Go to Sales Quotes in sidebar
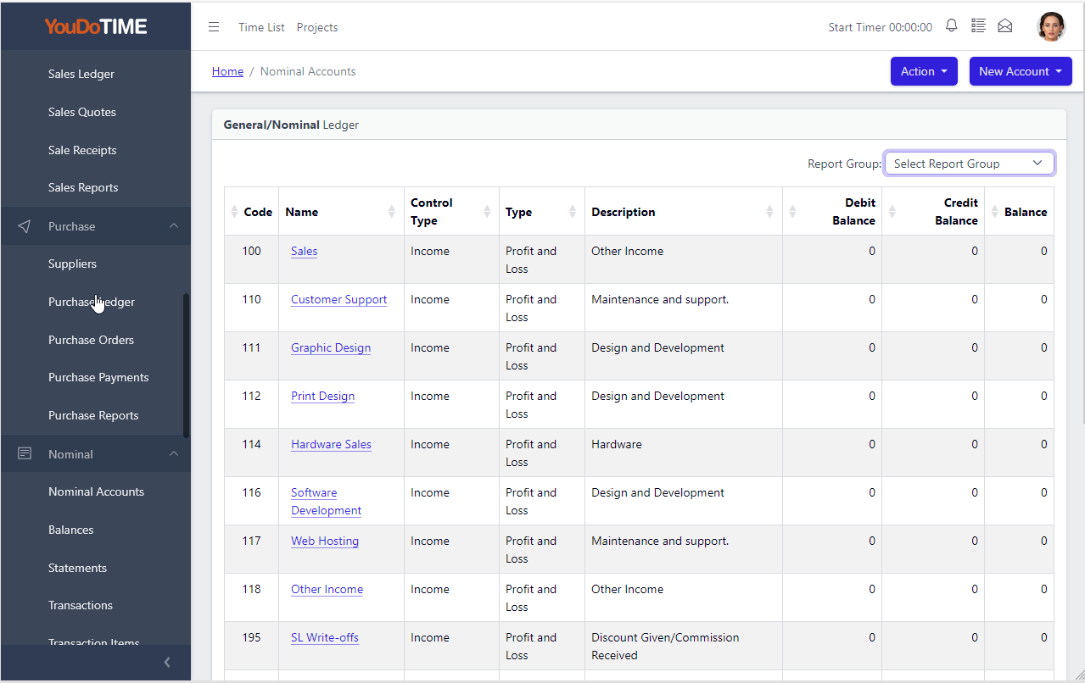Image resolution: width=1085 pixels, height=683 pixels. click(82, 112)
